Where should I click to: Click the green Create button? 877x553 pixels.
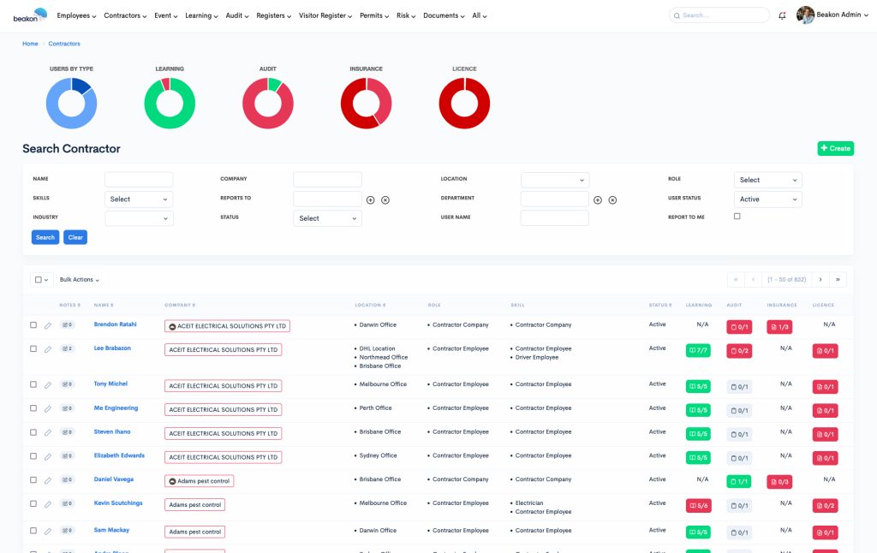[x=834, y=148]
